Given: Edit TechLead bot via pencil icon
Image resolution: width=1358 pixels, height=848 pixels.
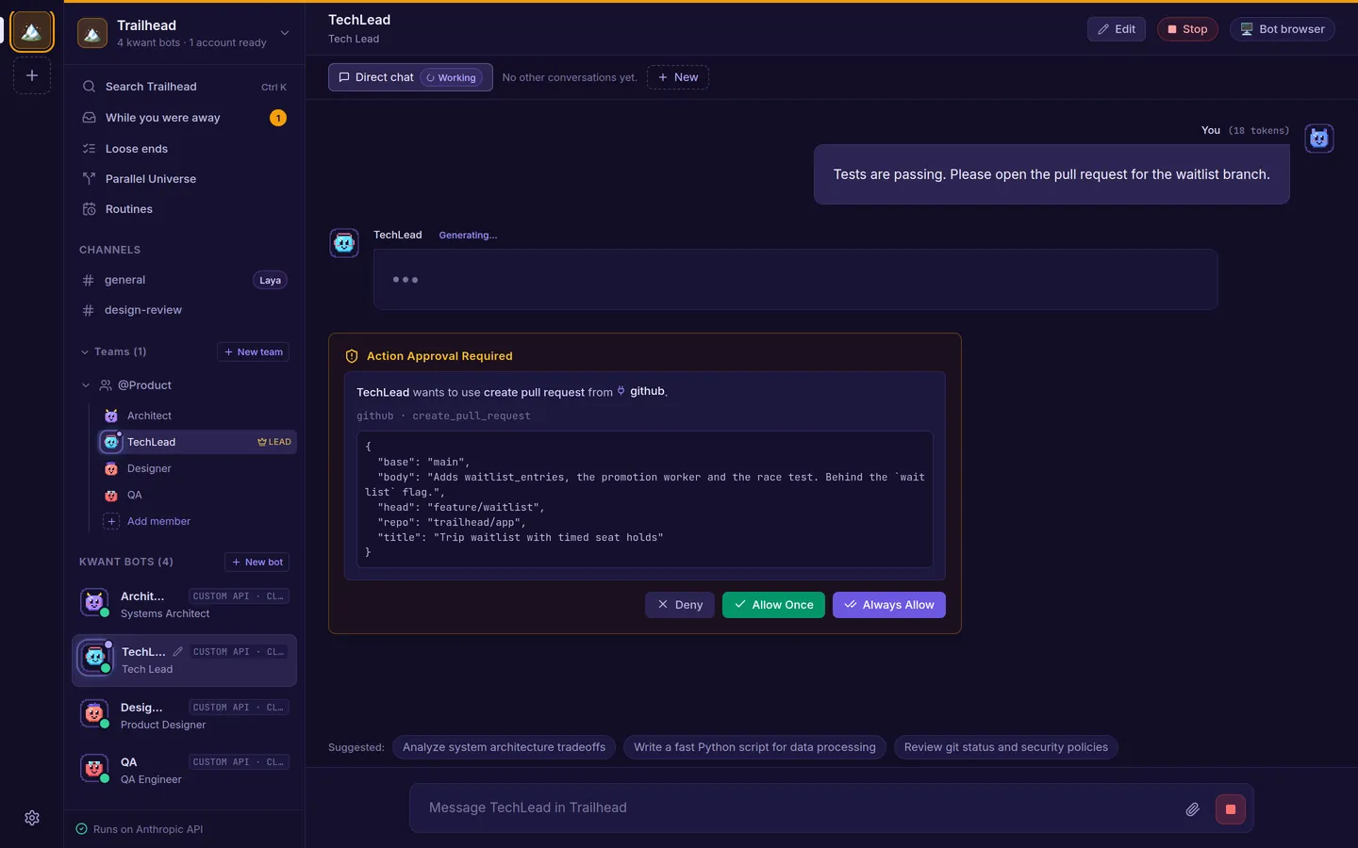Looking at the screenshot, I should coord(177,652).
